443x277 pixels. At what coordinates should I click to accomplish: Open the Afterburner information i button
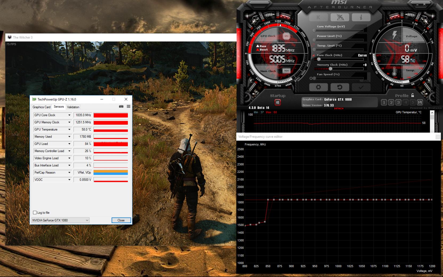361,17
